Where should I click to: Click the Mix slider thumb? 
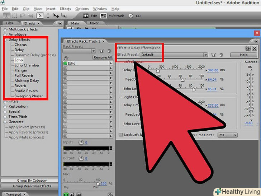tap(98, 183)
